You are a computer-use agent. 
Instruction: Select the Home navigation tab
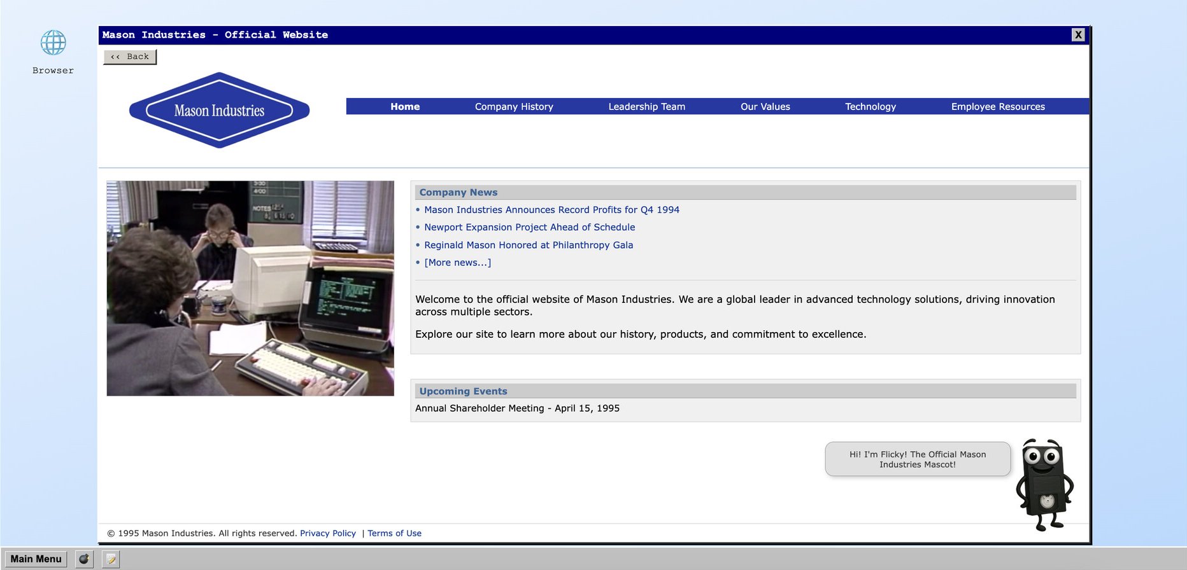(x=405, y=107)
